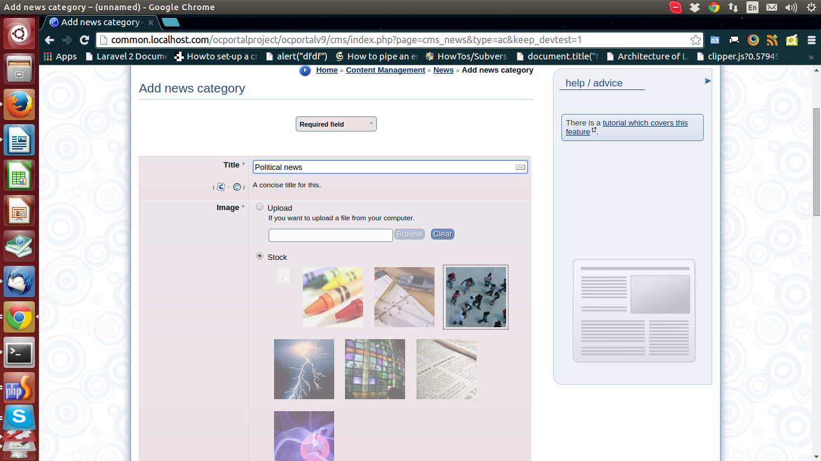Bookmark this page with the star icon
Image resolution: width=821 pixels, height=461 pixels.
click(695, 40)
